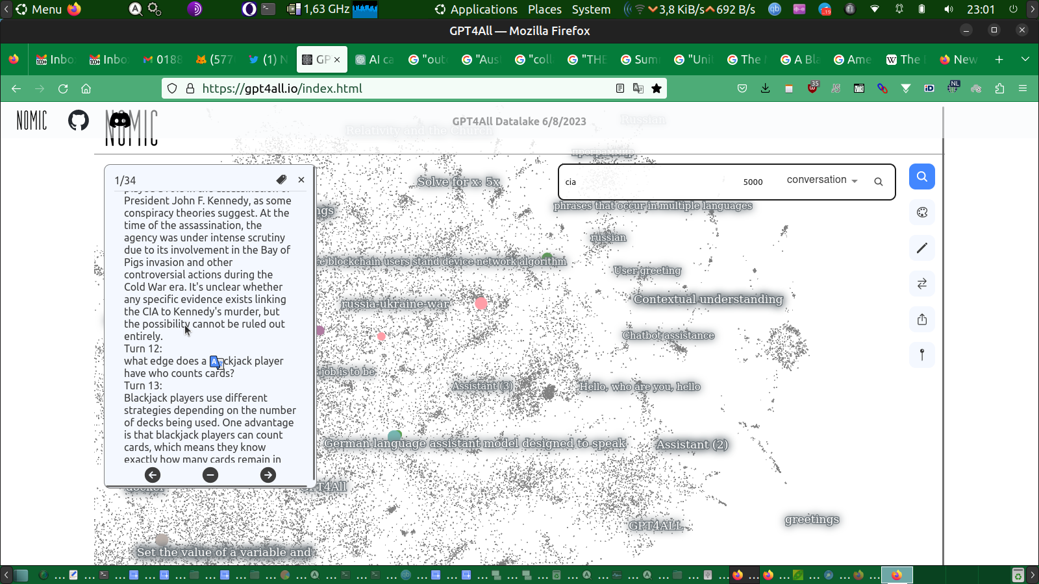Open the Places menu

[x=545, y=9]
